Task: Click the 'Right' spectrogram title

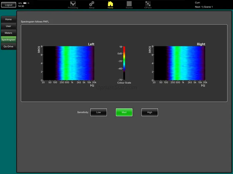Action: coord(201,44)
